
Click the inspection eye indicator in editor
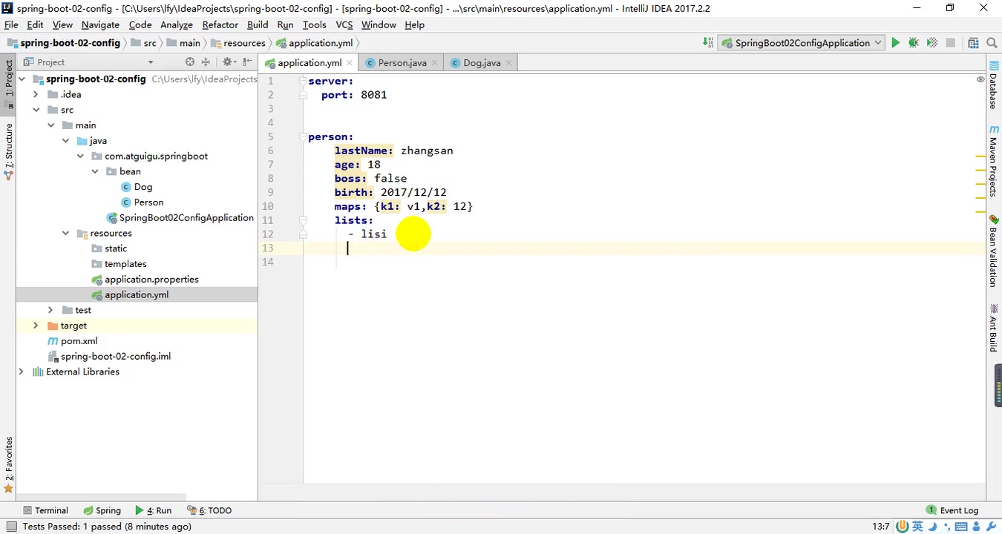tap(980, 79)
